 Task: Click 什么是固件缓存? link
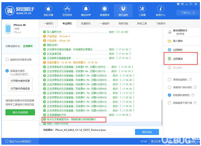click(x=20, y=74)
